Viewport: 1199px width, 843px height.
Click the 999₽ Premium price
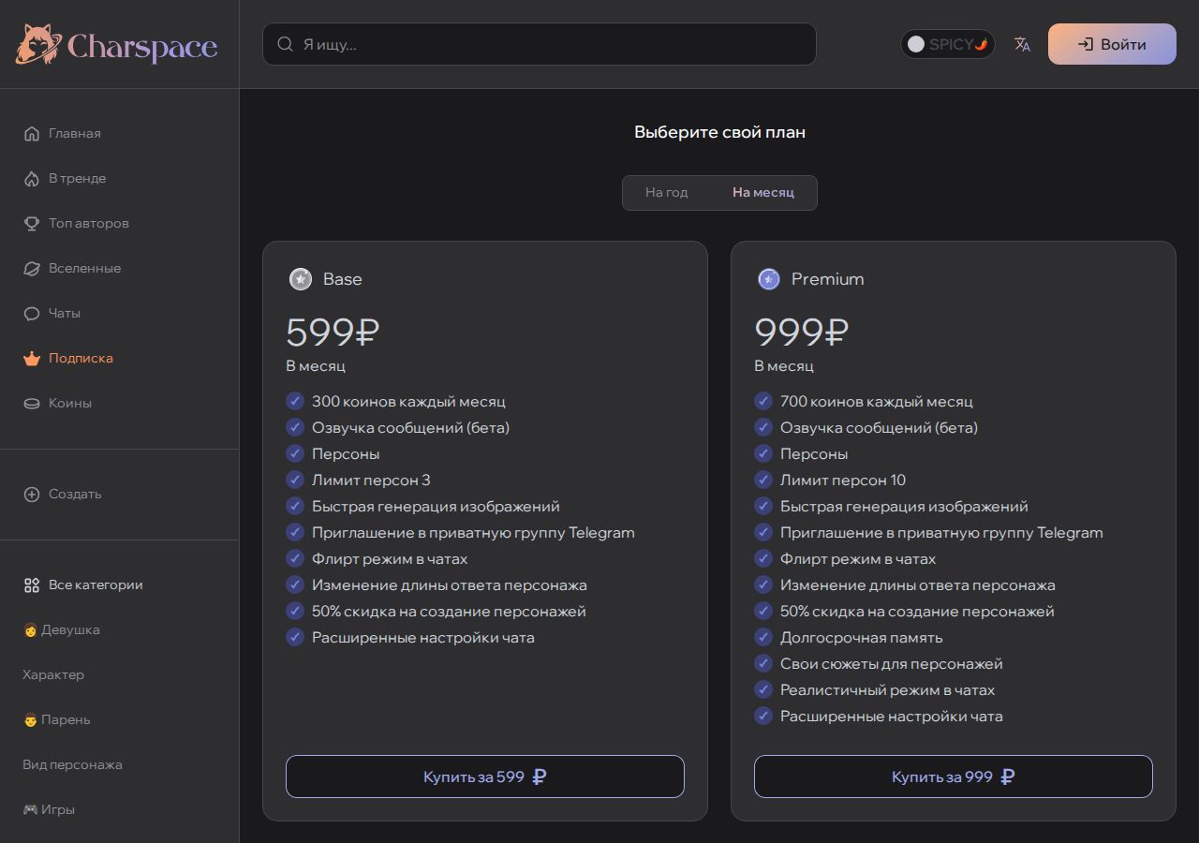802,333
